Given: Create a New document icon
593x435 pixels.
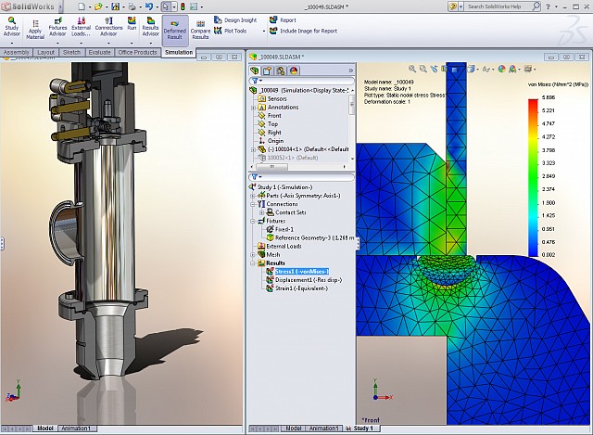Looking at the screenshot, I should click(82, 6).
